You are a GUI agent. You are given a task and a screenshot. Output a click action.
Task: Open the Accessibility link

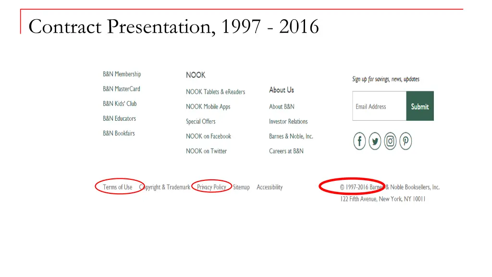click(x=270, y=187)
